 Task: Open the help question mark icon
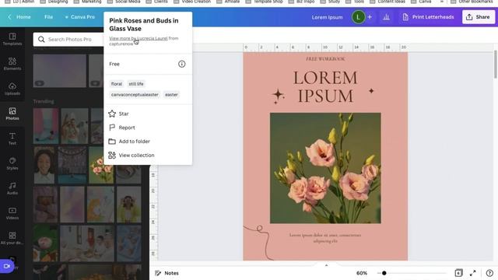click(x=489, y=273)
